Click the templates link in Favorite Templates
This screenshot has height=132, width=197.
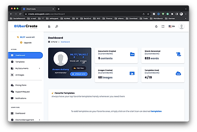click(x=156, y=111)
